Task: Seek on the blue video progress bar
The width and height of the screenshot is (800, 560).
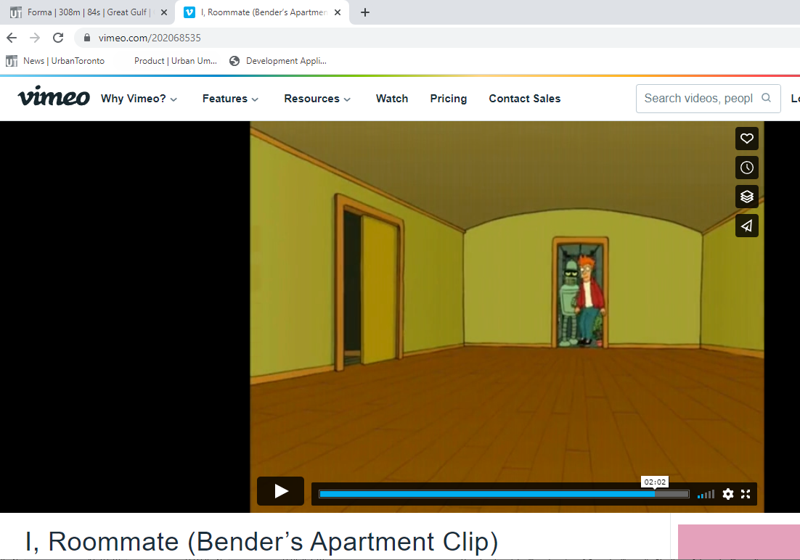Action: (x=504, y=494)
